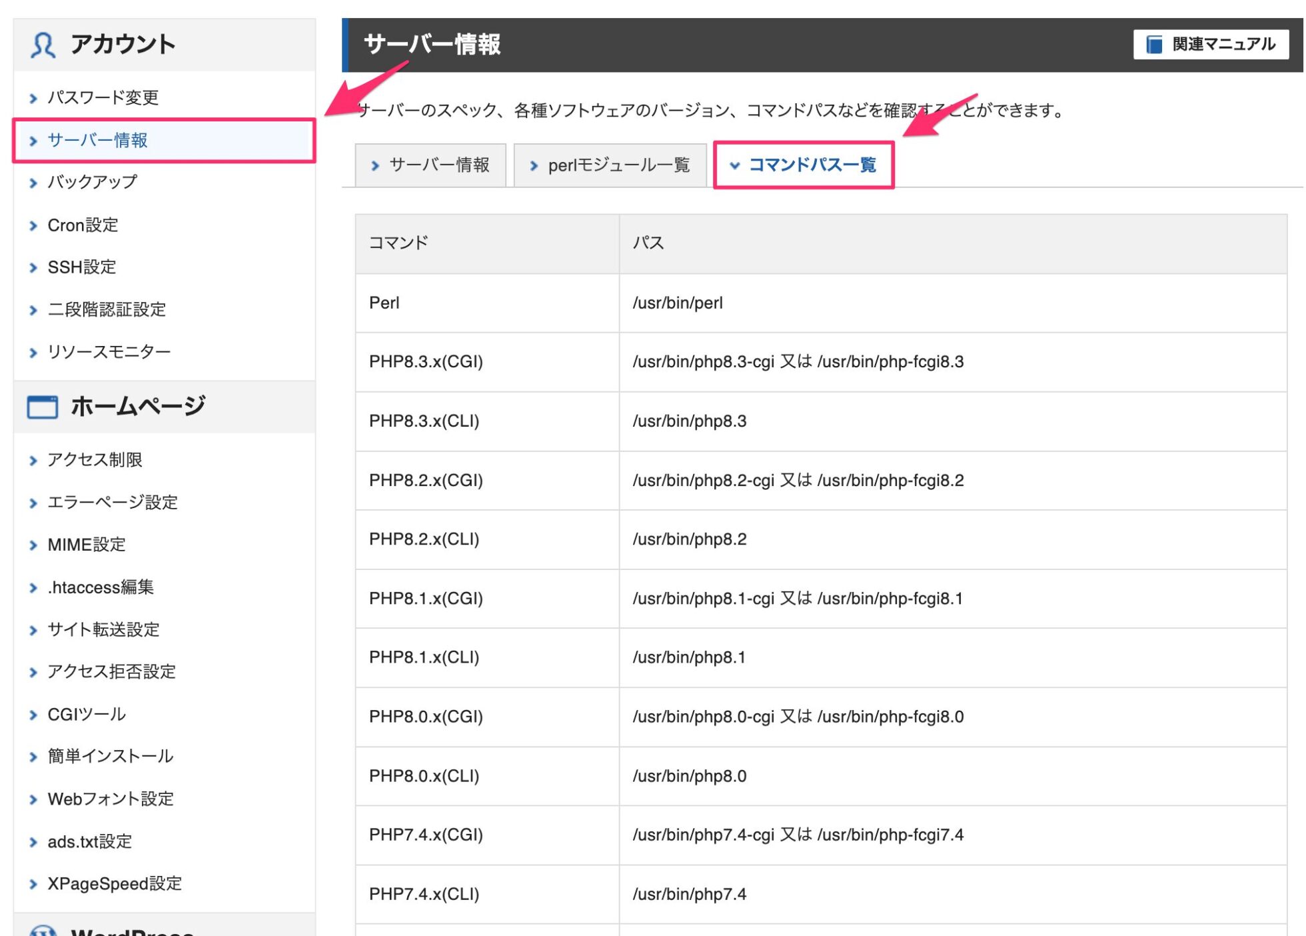Click the arrow next to ads.txt設定

point(33,843)
